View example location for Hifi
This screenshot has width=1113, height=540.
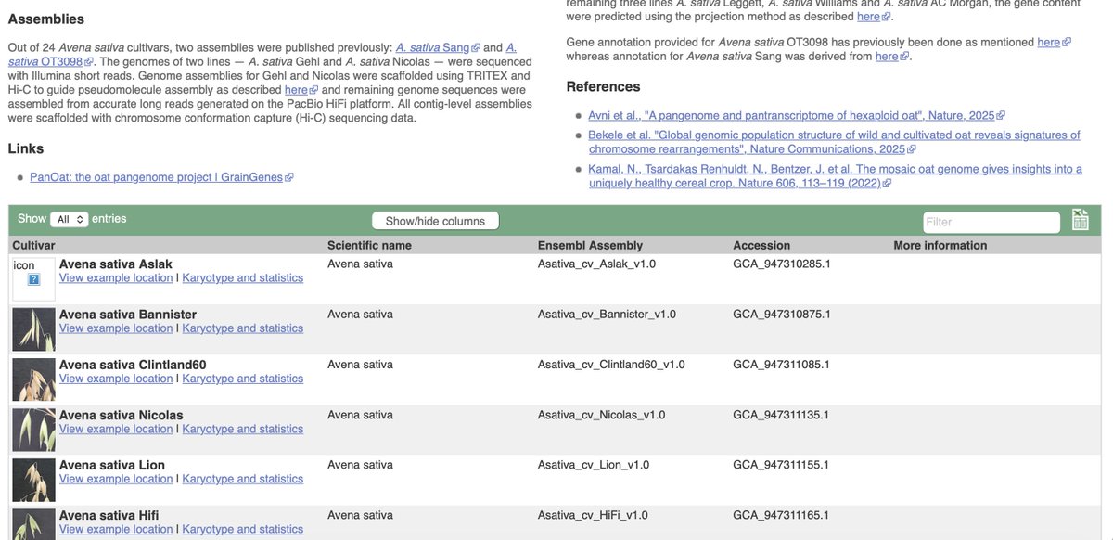[116, 528]
